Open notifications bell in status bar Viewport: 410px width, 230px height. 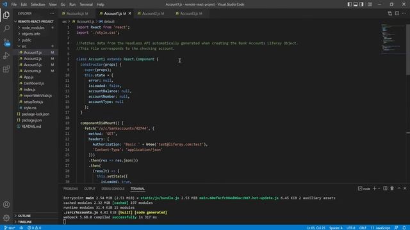pyautogui.click(x=404, y=227)
